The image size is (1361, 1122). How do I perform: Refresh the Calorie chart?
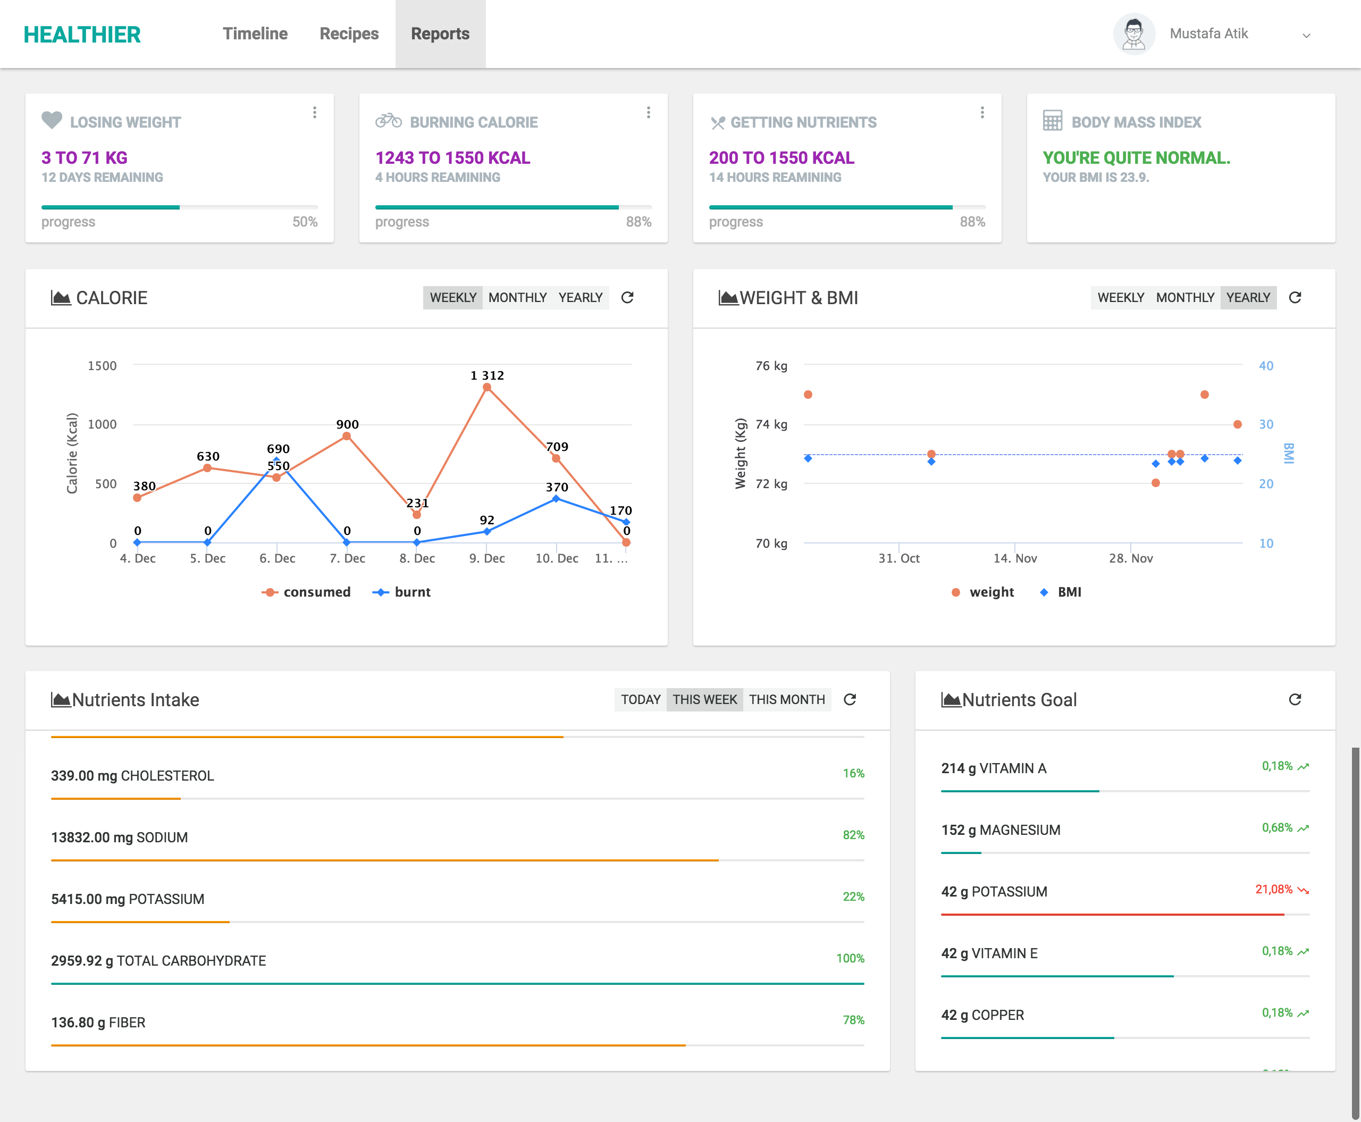tap(627, 297)
